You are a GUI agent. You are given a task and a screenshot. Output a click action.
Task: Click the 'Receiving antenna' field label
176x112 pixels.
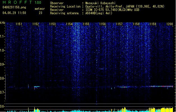[x=64, y=13]
